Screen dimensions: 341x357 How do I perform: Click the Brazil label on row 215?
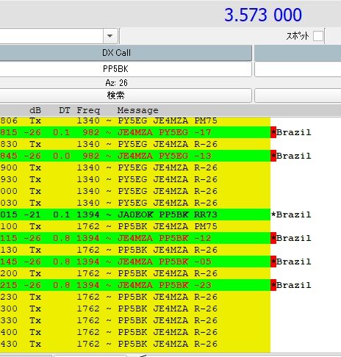[x=294, y=285]
